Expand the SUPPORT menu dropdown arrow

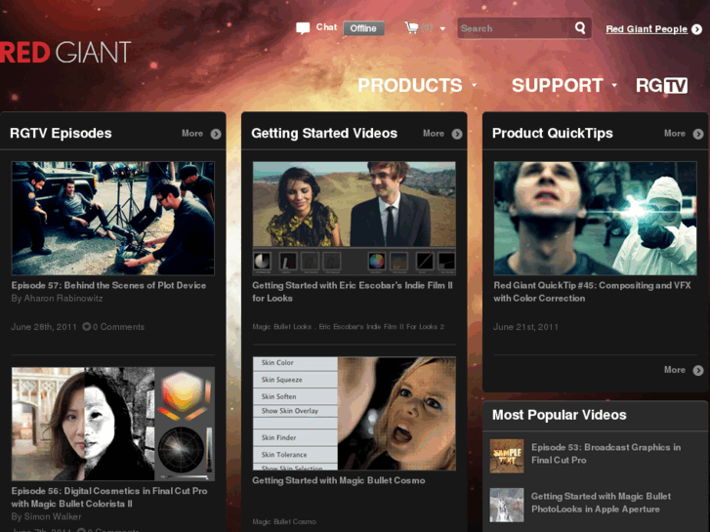614,85
